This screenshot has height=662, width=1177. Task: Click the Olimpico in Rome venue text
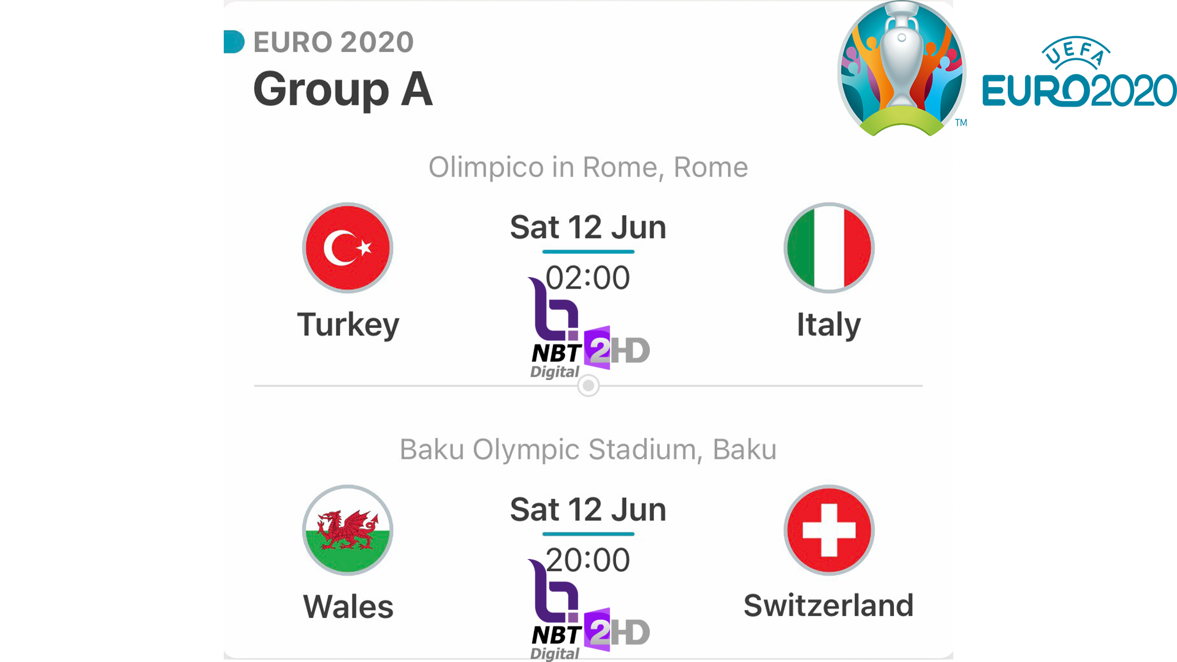tap(588, 167)
